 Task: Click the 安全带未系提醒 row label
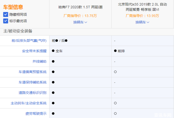click(34, 51)
